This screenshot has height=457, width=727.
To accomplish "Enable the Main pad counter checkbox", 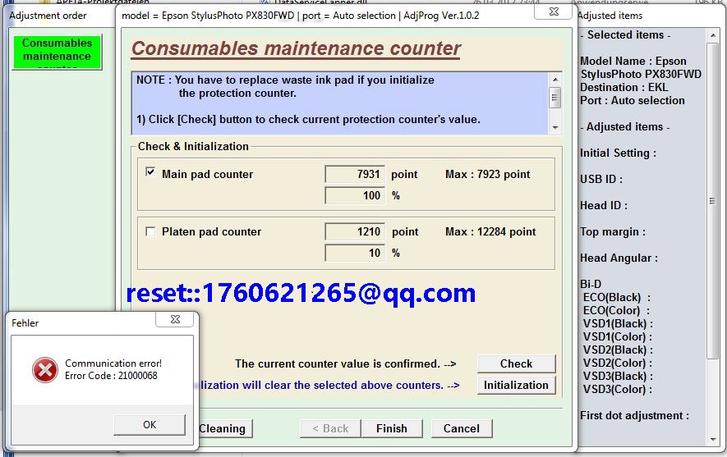I will pos(150,172).
